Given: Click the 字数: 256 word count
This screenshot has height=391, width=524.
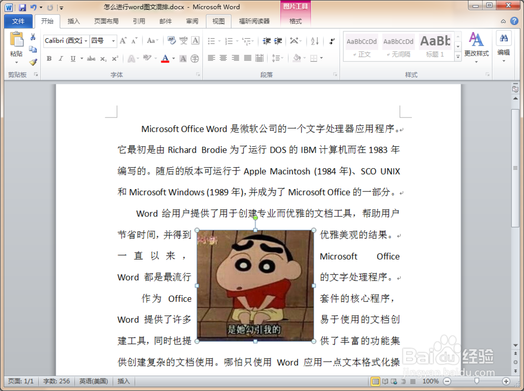Looking at the screenshot, I should pos(57,381).
